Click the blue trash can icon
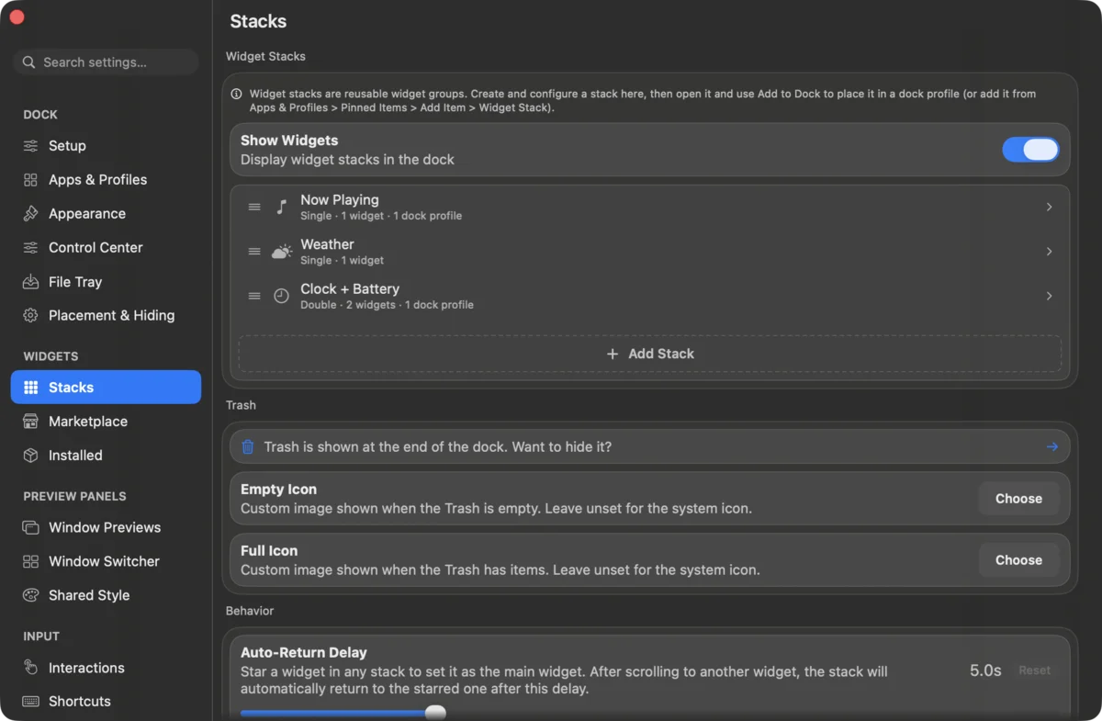The image size is (1102, 721). pyautogui.click(x=248, y=447)
